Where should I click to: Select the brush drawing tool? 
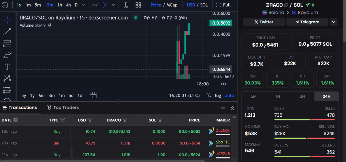tap(7, 55)
